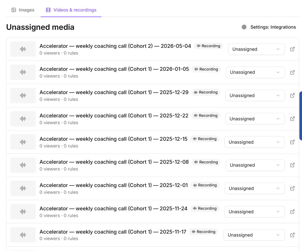Open the Cohort 1 call titled 2025-12-01
Viewport: 302px width, 251px height.
(x=114, y=185)
